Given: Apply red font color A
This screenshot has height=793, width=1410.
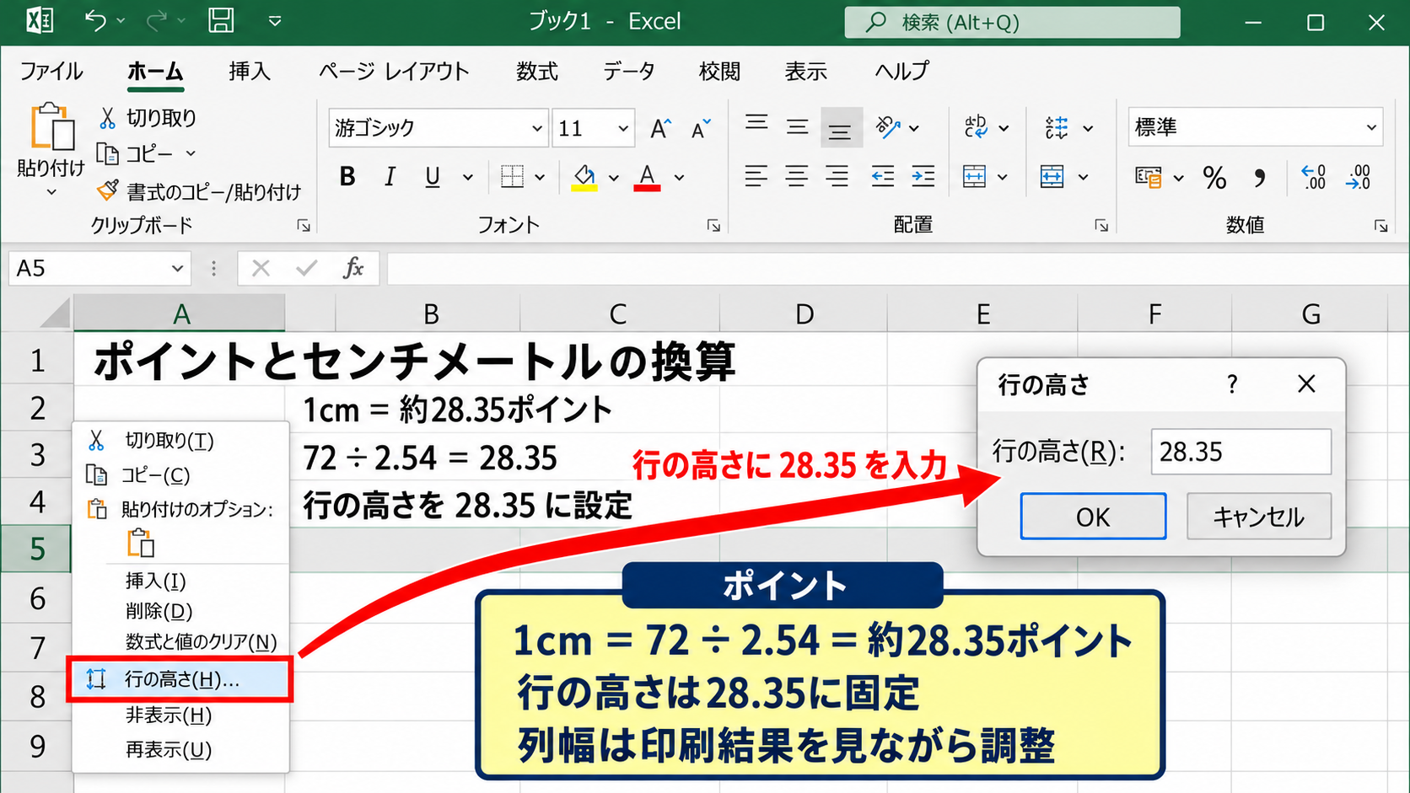Looking at the screenshot, I should pyautogui.click(x=647, y=177).
